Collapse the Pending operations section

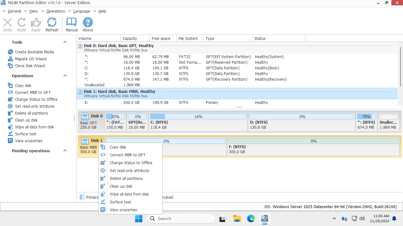click(65, 151)
